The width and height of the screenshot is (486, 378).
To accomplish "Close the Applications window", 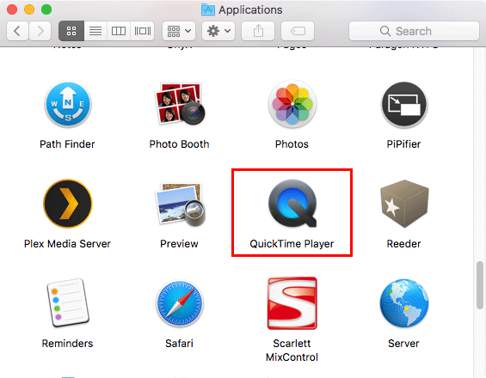I will coord(12,9).
